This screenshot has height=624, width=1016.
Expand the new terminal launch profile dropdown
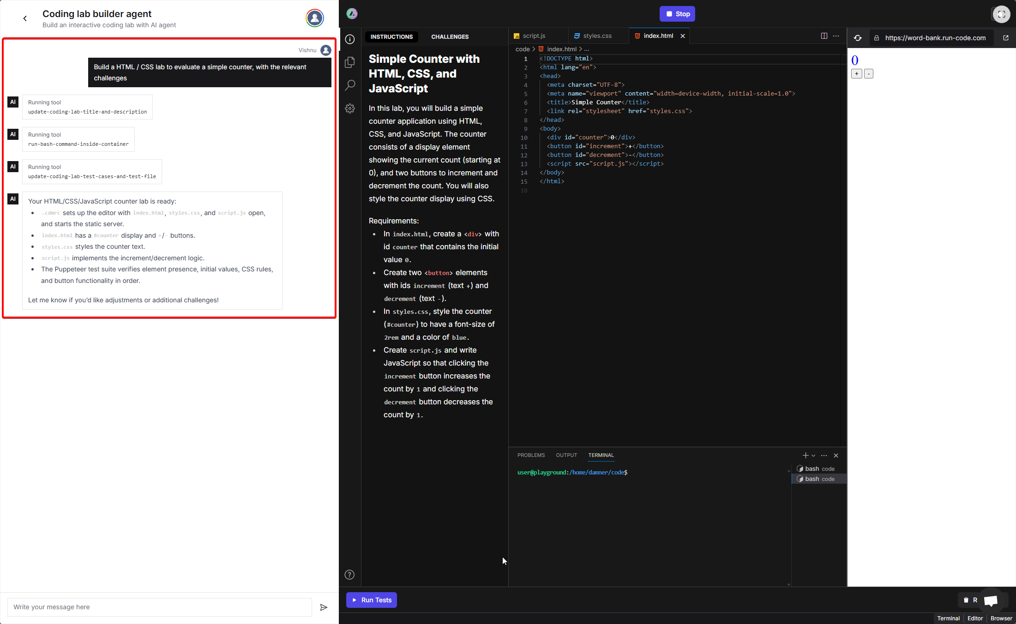(x=813, y=456)
